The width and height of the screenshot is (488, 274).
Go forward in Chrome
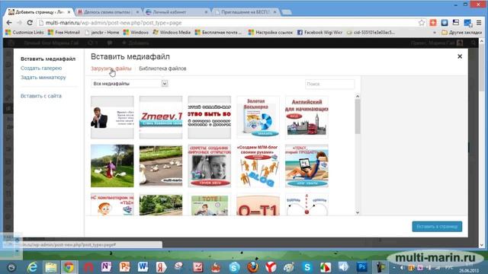click(19, 23)
